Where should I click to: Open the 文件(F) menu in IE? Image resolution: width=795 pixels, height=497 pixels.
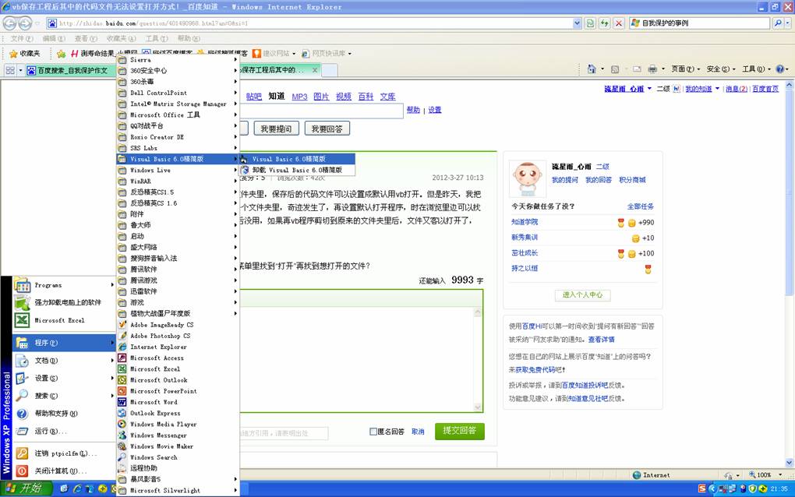(x=22, y=38)
